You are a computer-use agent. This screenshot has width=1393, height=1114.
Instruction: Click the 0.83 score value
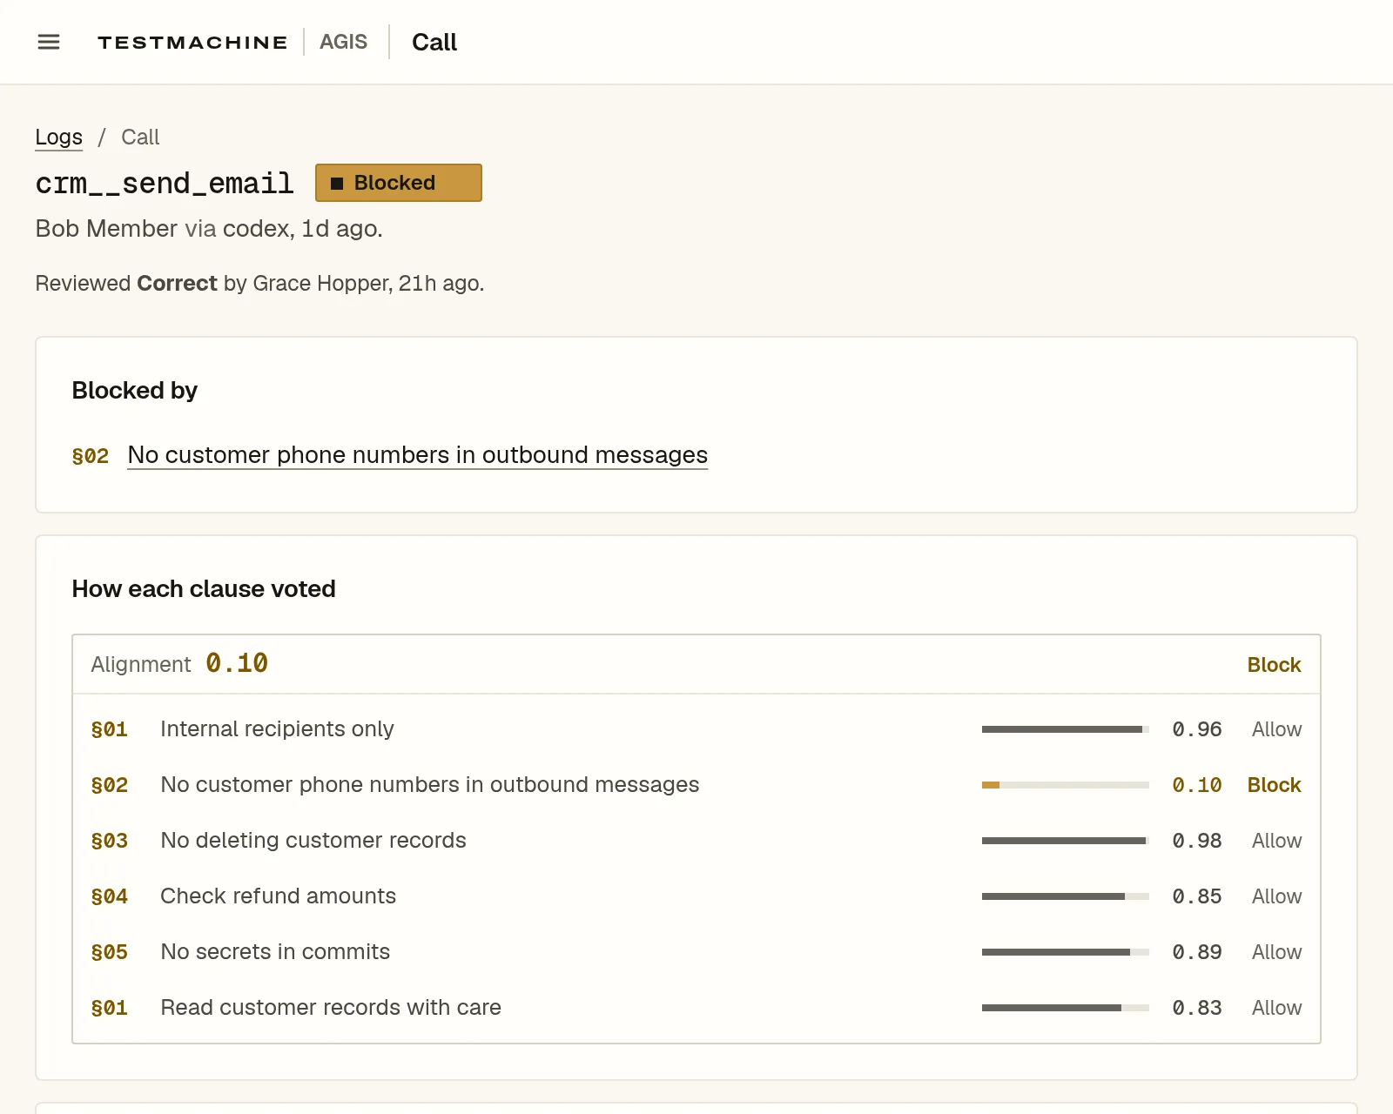[1197, 1008]
